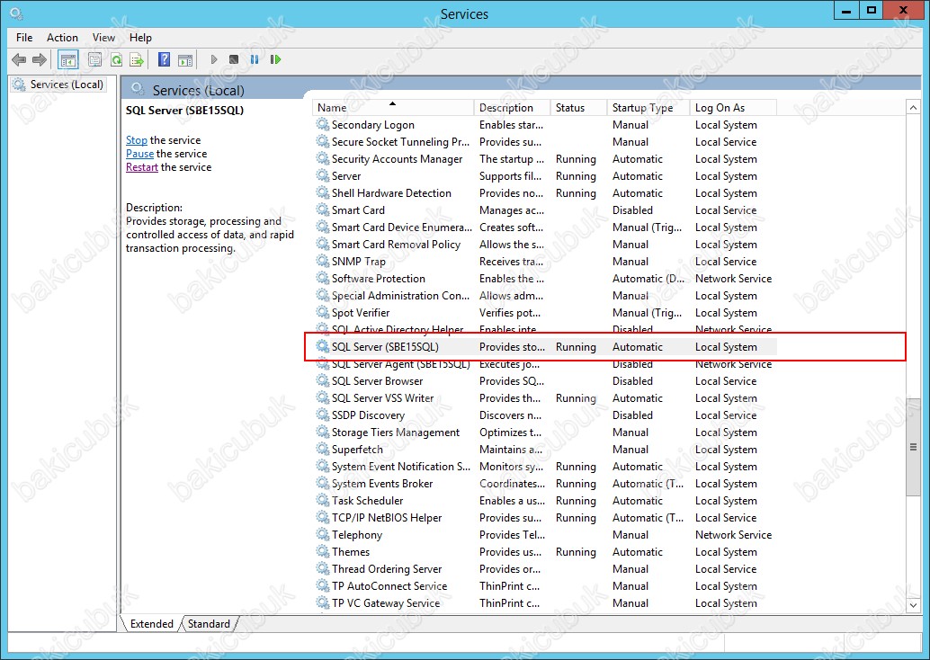Click the gear icon beside SQL Server (SBE15SQL)

pyautogui.click(x=323, y=346)
